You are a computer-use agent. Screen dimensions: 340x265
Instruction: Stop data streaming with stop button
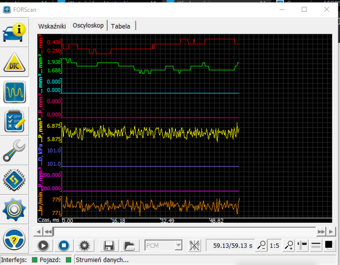[x=64, y=246]
